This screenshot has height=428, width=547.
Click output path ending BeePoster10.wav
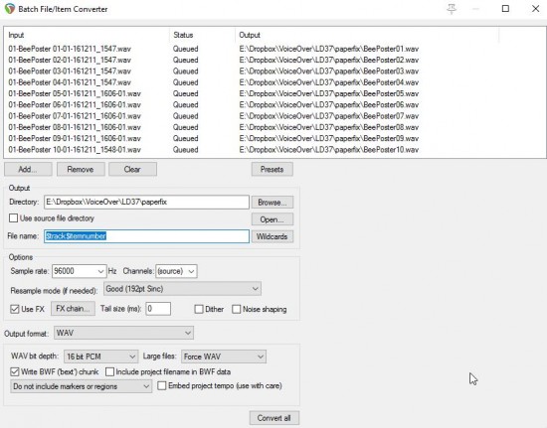tap(328, 150)
